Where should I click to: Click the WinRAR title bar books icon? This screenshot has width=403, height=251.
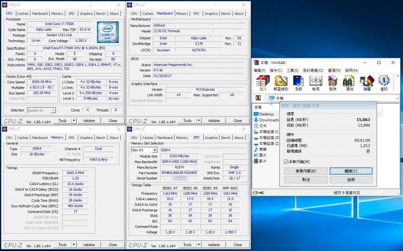[x=256, y=62]
